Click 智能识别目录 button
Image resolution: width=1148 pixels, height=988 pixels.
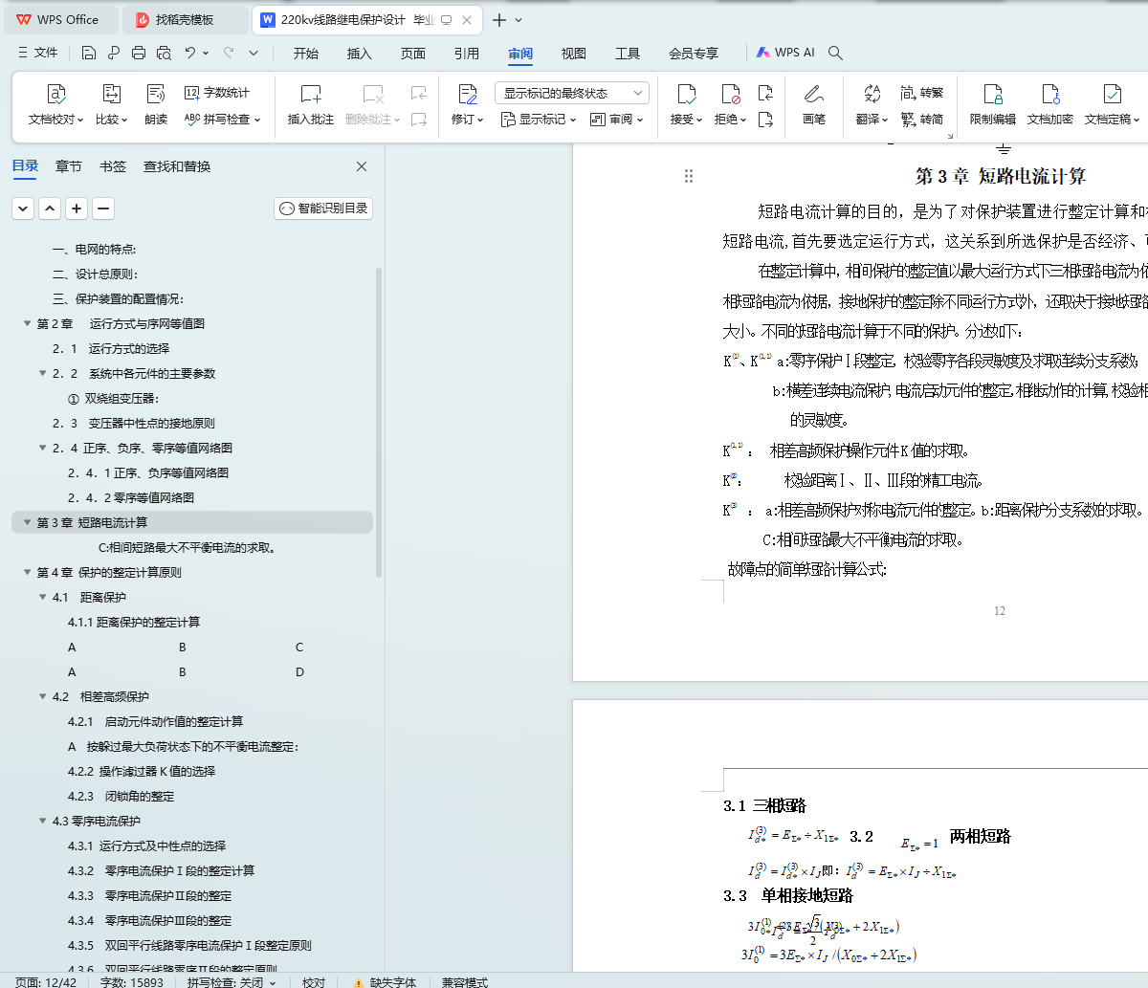(x=323, y=208)
